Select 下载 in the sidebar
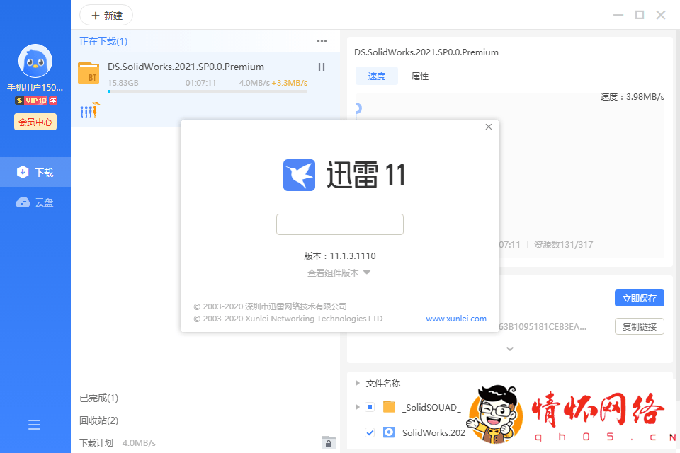The width and height of the screenshot is (680, 453). tap(35, 172)
